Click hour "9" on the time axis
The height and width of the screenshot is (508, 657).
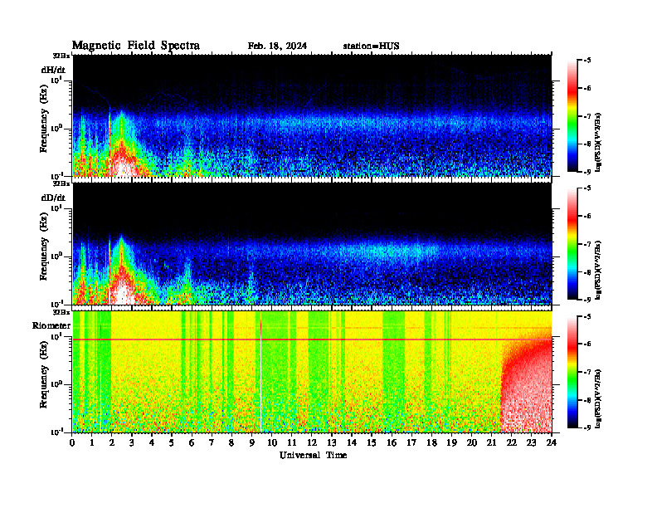(x=252, y=442)
